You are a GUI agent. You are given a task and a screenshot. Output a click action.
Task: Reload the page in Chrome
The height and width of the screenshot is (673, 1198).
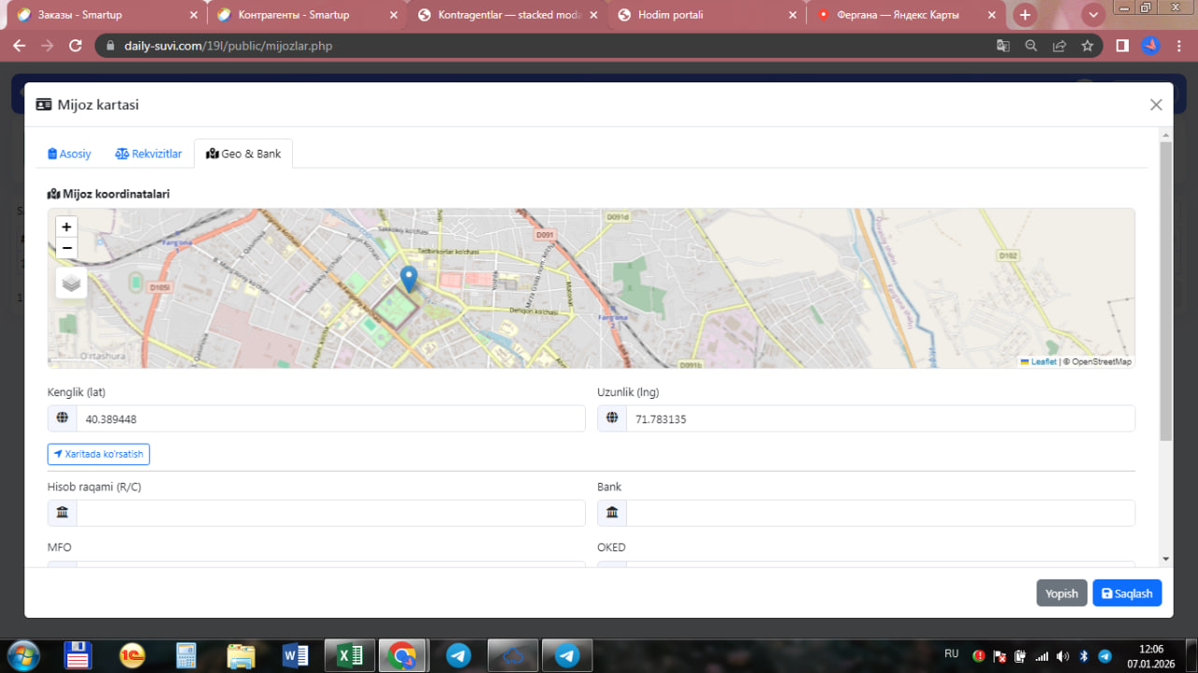pos(76,46)
